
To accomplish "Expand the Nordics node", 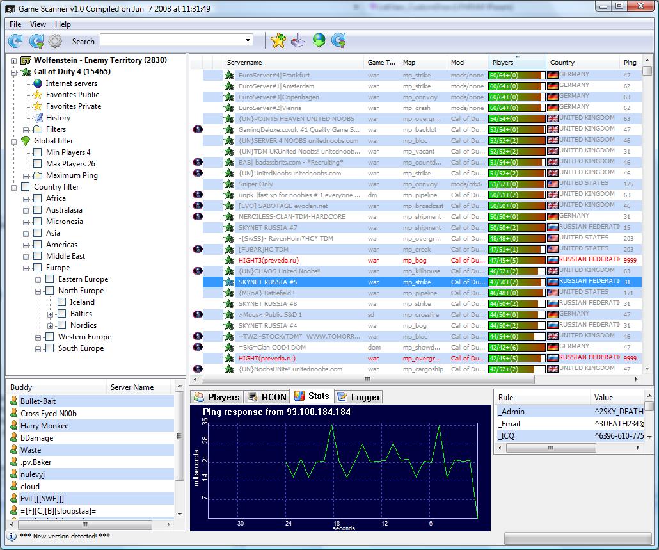I will coord(51,325).
